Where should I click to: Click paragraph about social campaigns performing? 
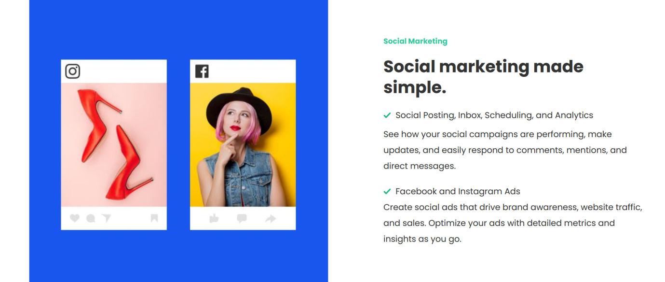click(505, 150)
